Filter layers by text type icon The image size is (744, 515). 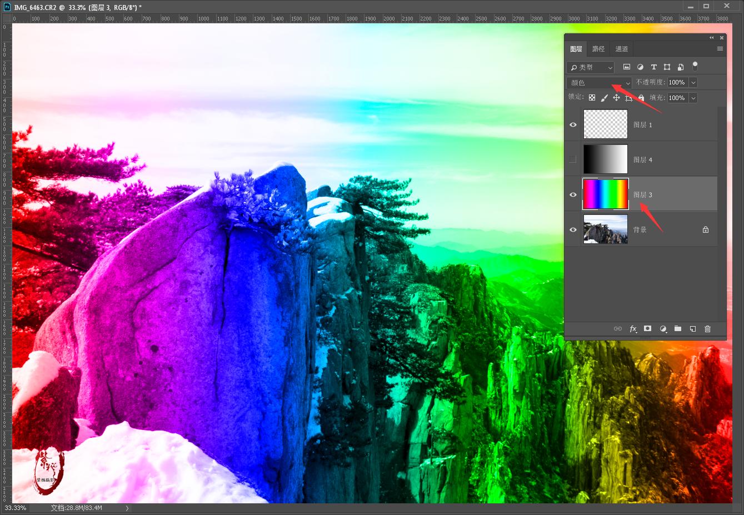(x=653, y=67)
